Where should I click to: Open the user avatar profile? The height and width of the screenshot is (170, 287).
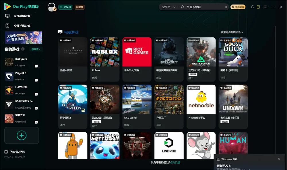pos(52,7)
